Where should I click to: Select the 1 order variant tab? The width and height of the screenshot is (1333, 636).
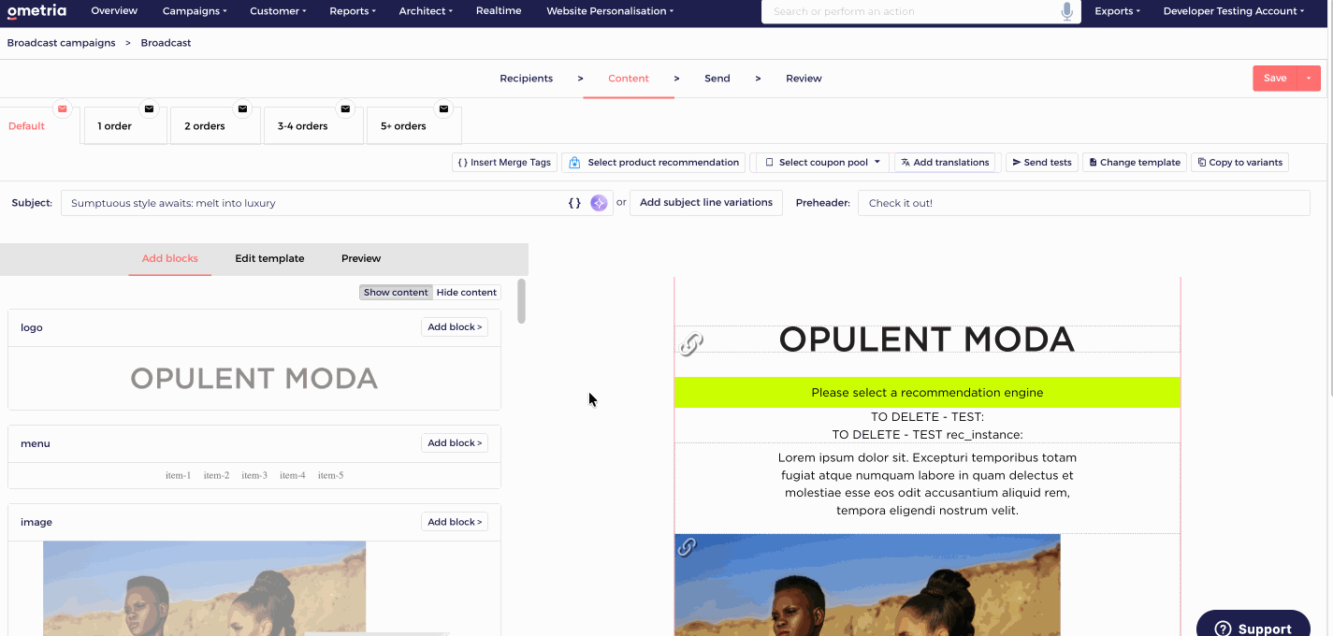125,125
